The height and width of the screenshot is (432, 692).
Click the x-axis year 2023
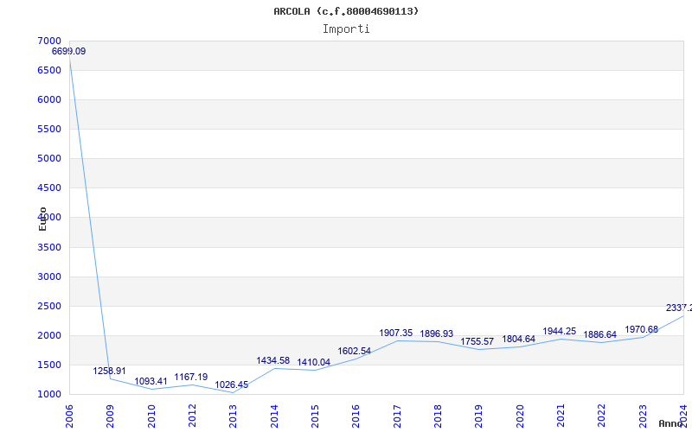pyautogui.click(x=642, y=416)
